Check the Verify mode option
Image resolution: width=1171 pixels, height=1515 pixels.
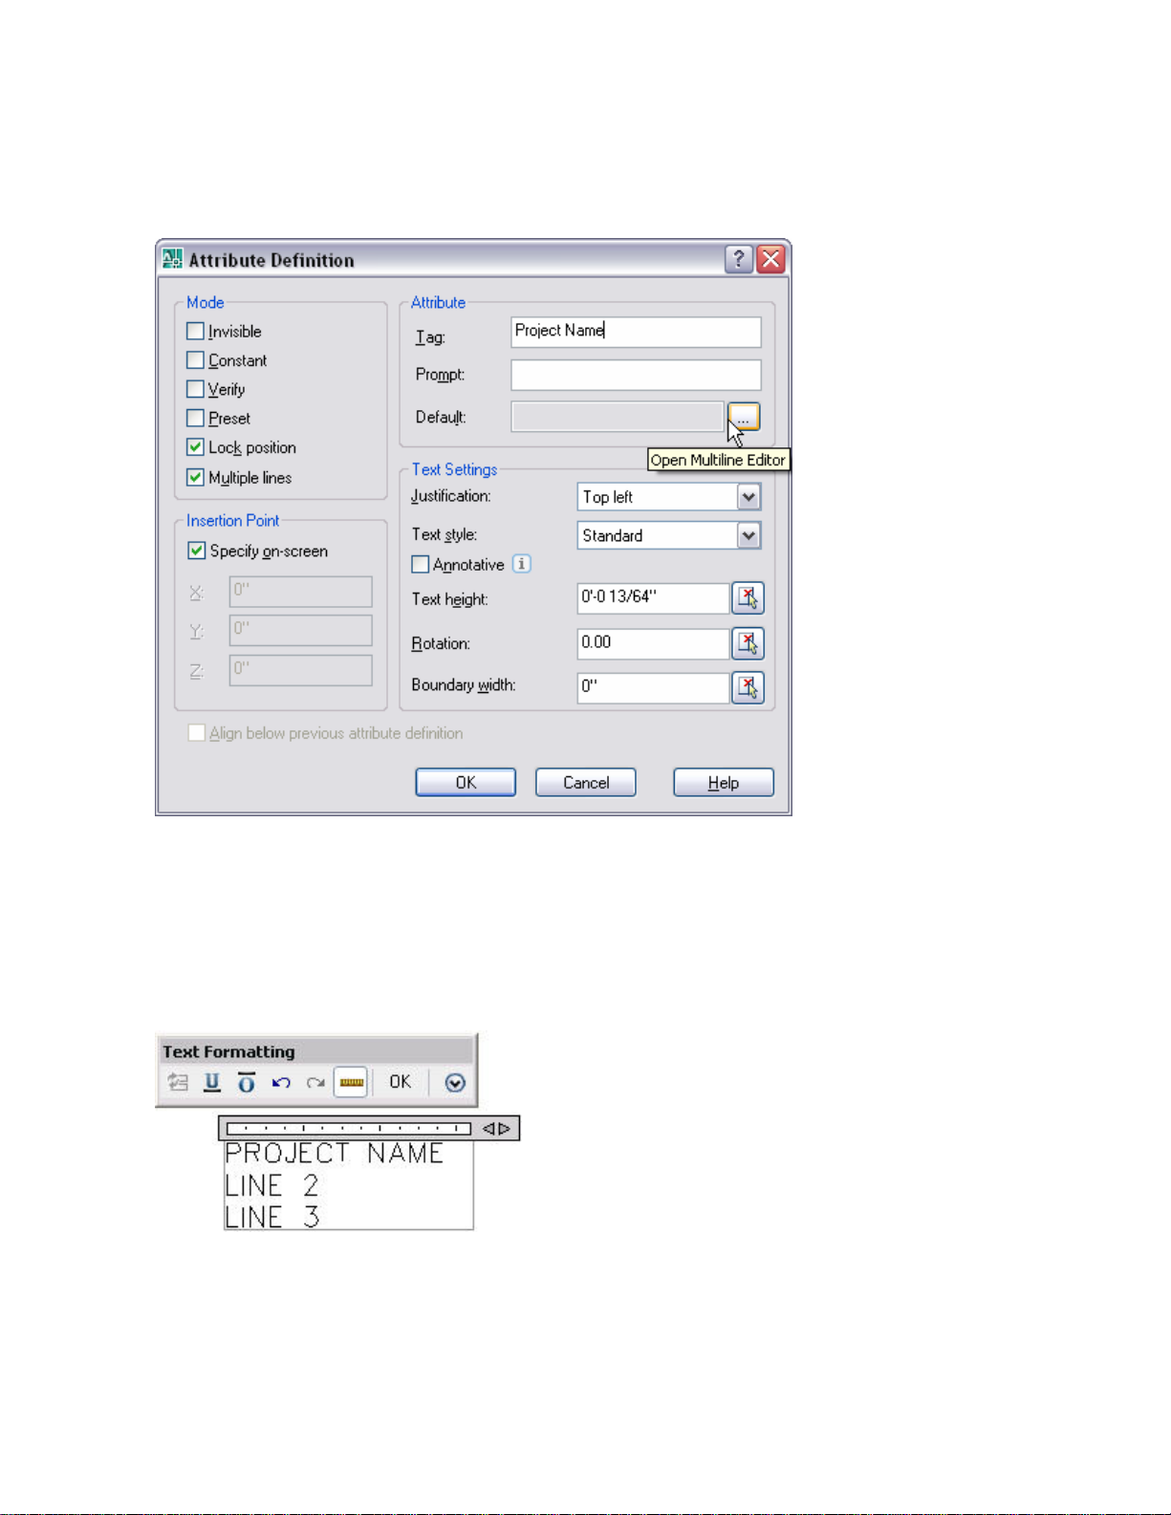point(195,389)
